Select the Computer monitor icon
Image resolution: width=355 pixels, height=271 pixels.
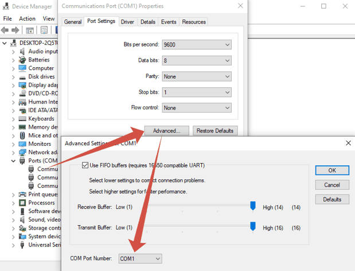tap(22, 68)
